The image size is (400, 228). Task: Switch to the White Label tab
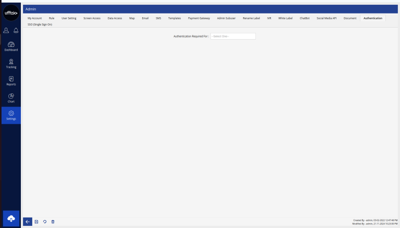pyautogui.click(x=285, y=18)
